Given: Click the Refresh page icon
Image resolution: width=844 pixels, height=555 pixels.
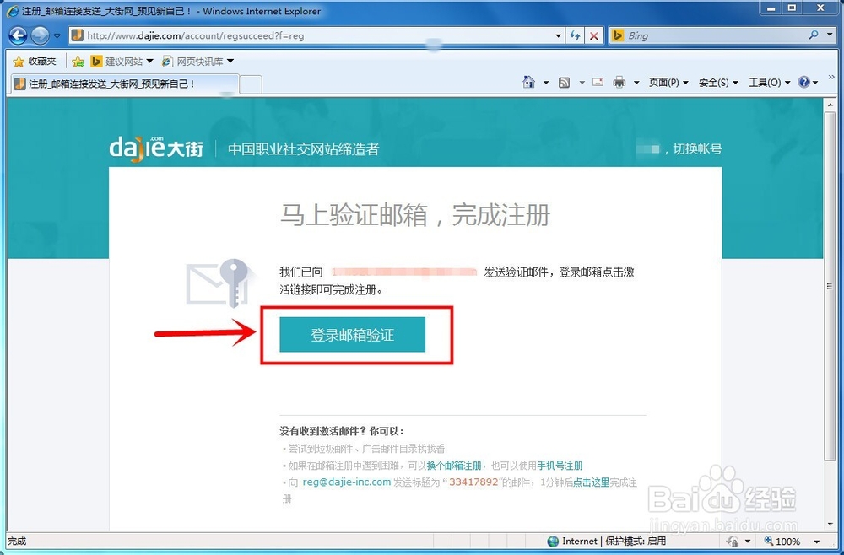Looking at the screenshot, I should click(x=575, y=36).
